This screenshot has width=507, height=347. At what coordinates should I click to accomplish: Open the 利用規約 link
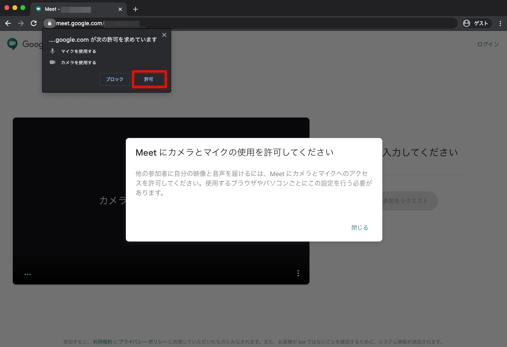click(103, 342)
